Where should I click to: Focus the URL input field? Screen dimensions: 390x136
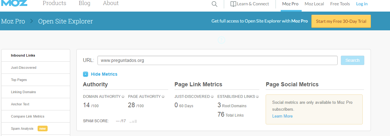(x=217, y=60)
